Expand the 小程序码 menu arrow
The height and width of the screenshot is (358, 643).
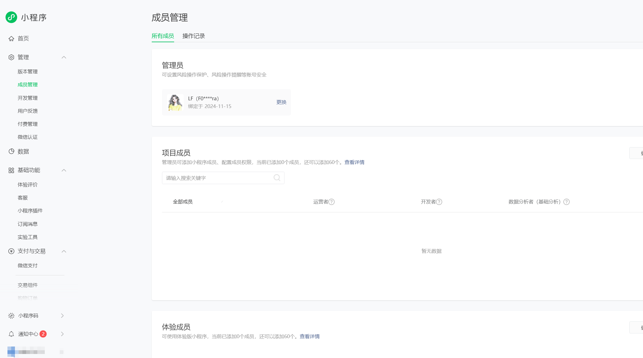tap(62, 316)
